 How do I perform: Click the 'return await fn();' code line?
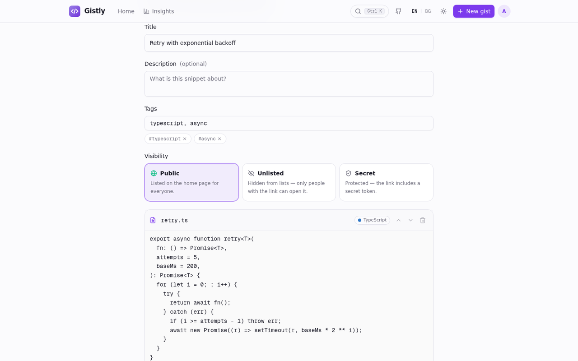coord(200,303)
